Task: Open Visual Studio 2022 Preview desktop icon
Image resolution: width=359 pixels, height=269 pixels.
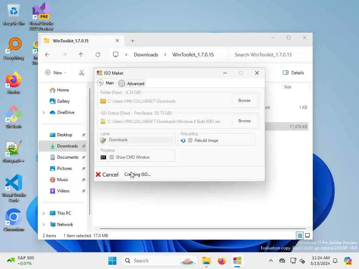Action: pos(41,16)
